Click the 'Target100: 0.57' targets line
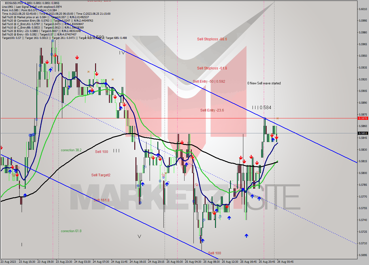This screenshot has height=265, width=369. [64, 38]
